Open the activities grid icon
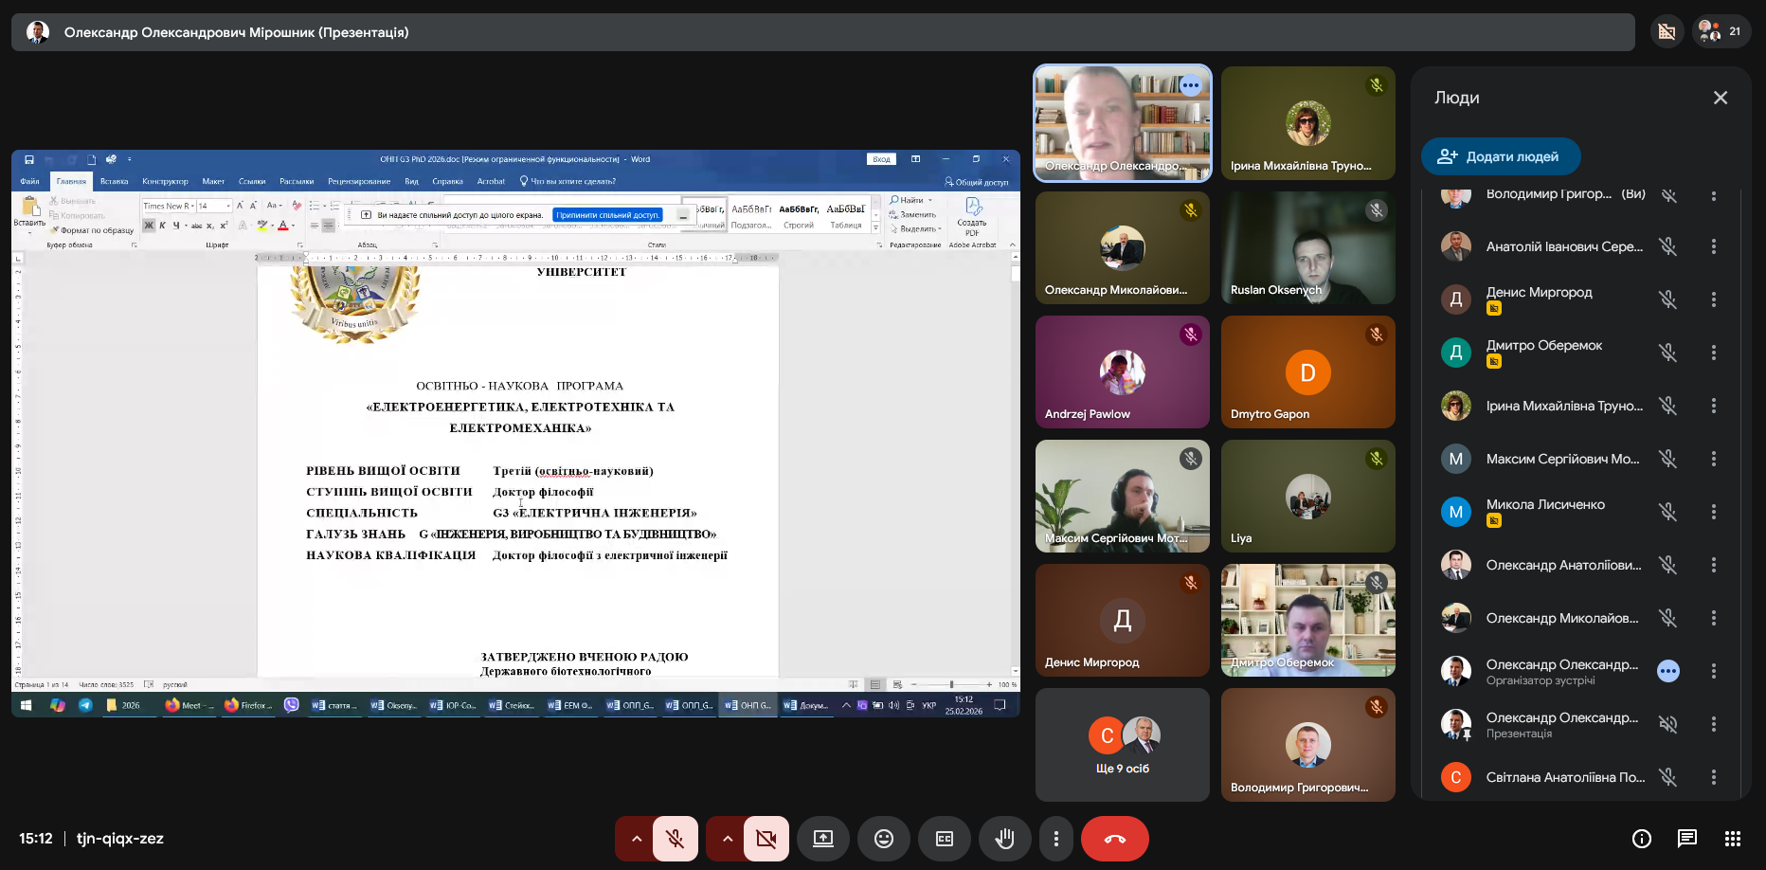The image size is (1766, 870). point(1733,839)
